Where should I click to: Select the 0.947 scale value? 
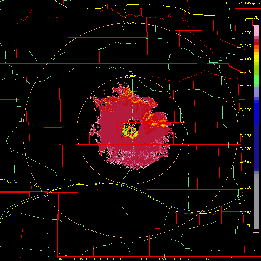[x=246, y=46]
